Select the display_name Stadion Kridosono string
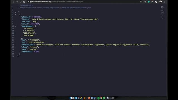This screenshot has width=178, height=100. pos(93,45)
